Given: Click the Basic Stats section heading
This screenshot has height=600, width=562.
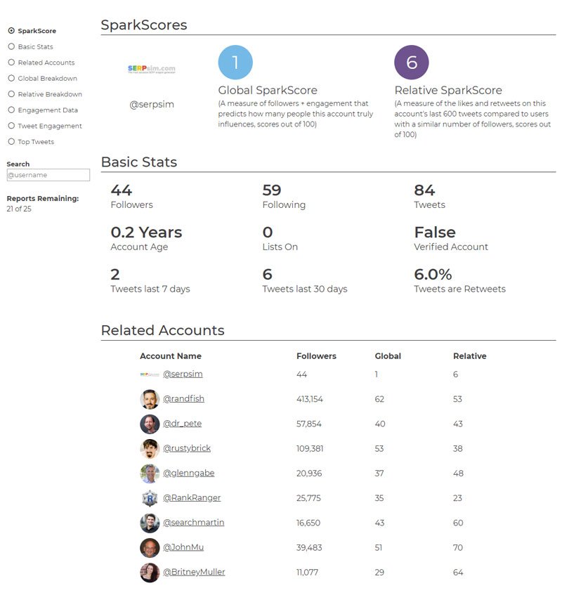Looking at the screenshot, I should [139, 162].
